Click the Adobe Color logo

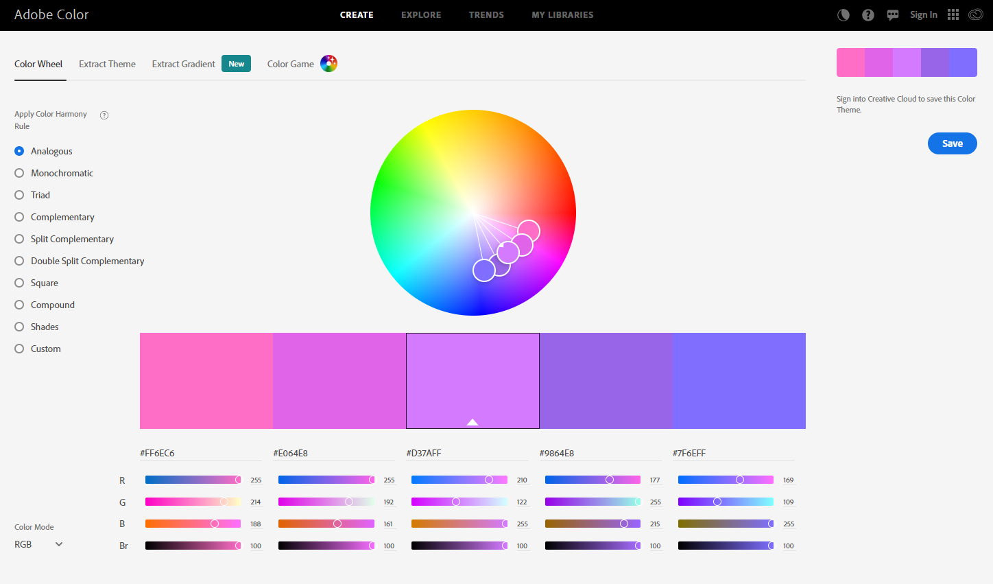51,14
